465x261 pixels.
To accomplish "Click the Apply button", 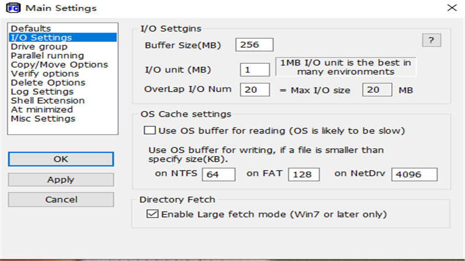I will pyautogui.click(x=60, y=179).
